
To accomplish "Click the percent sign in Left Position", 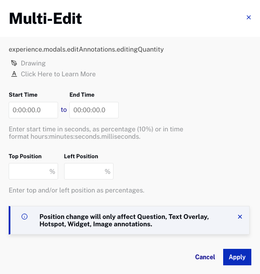I will (107, 172).
